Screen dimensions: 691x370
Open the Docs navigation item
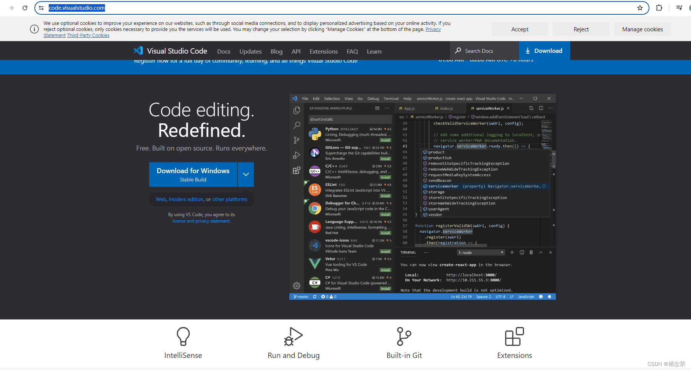[x=224, y=51]
